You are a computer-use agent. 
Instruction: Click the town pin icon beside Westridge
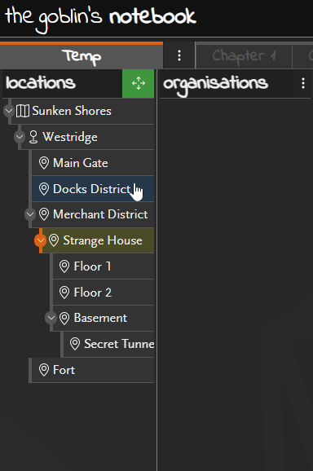[33, 137]
